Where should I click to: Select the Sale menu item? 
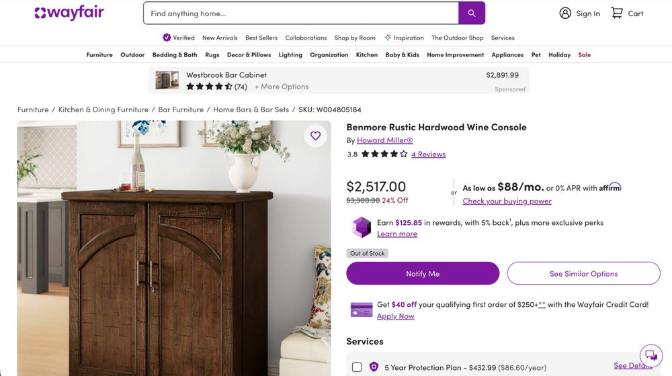coord(585,55)
